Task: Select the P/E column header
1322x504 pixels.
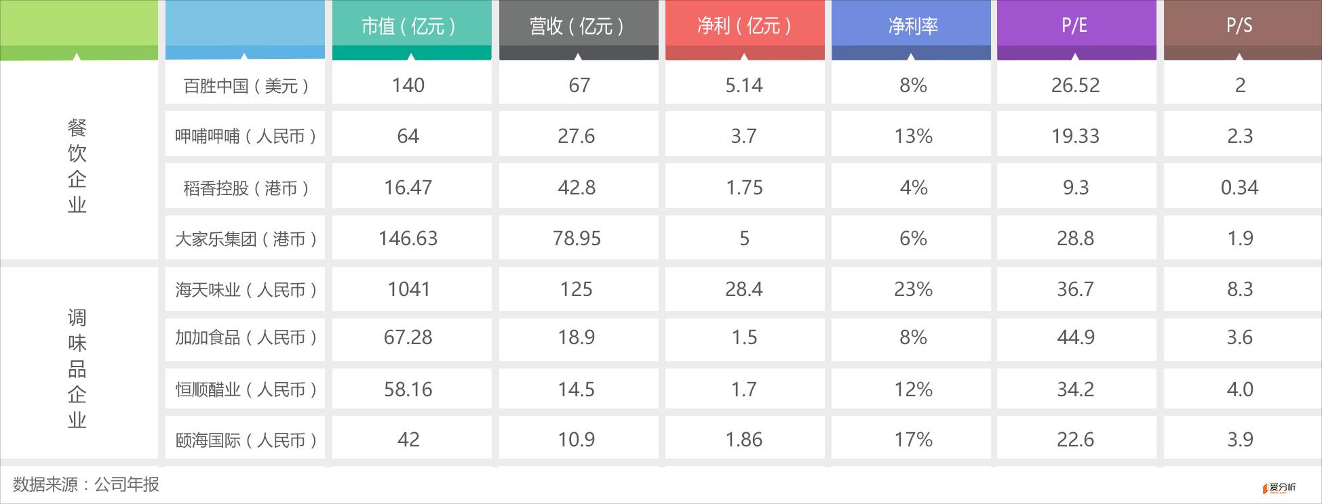Action: [1076, 27]
